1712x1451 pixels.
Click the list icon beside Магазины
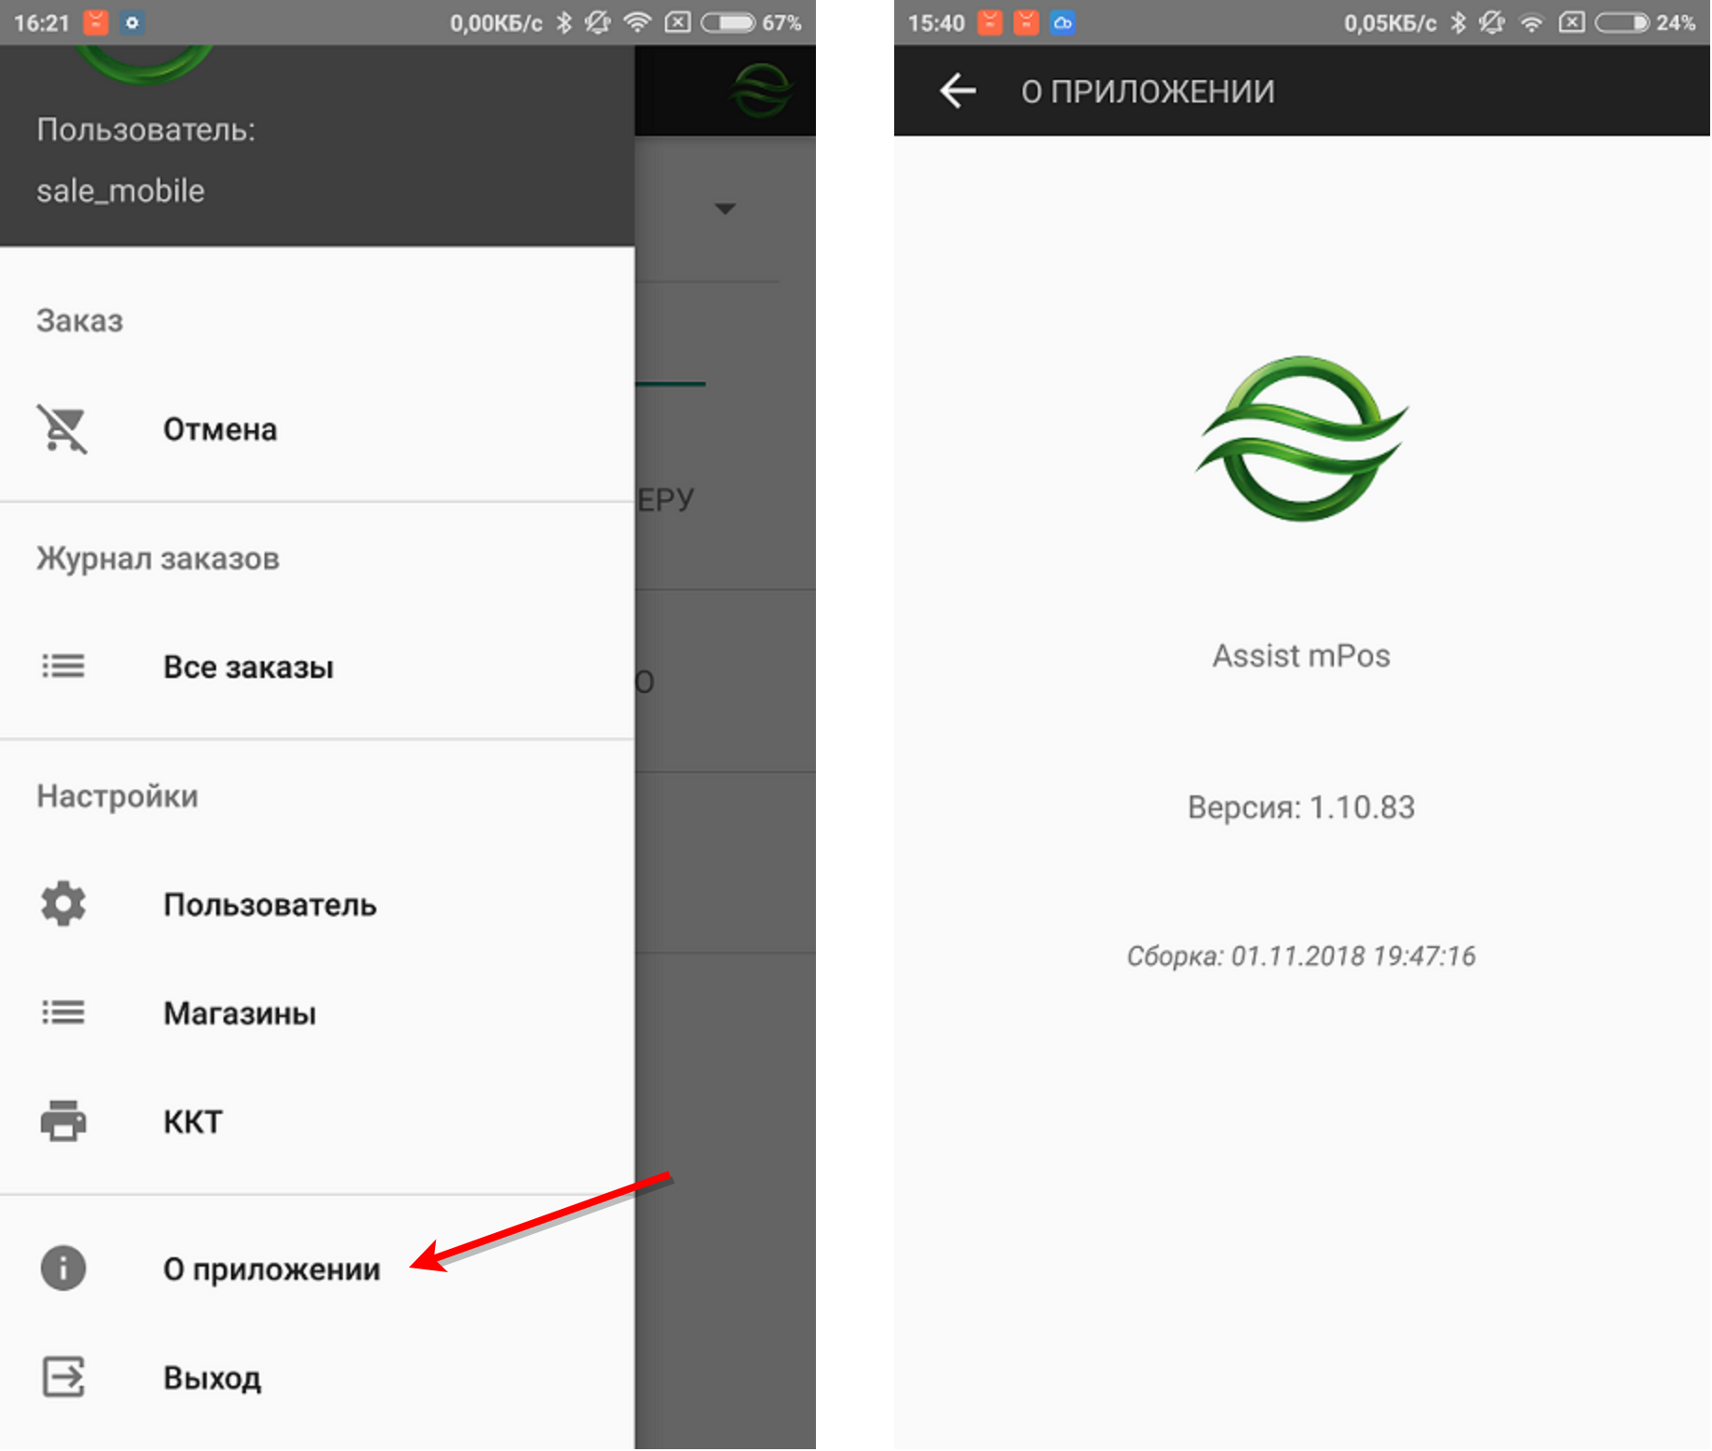coord(62,1012)
